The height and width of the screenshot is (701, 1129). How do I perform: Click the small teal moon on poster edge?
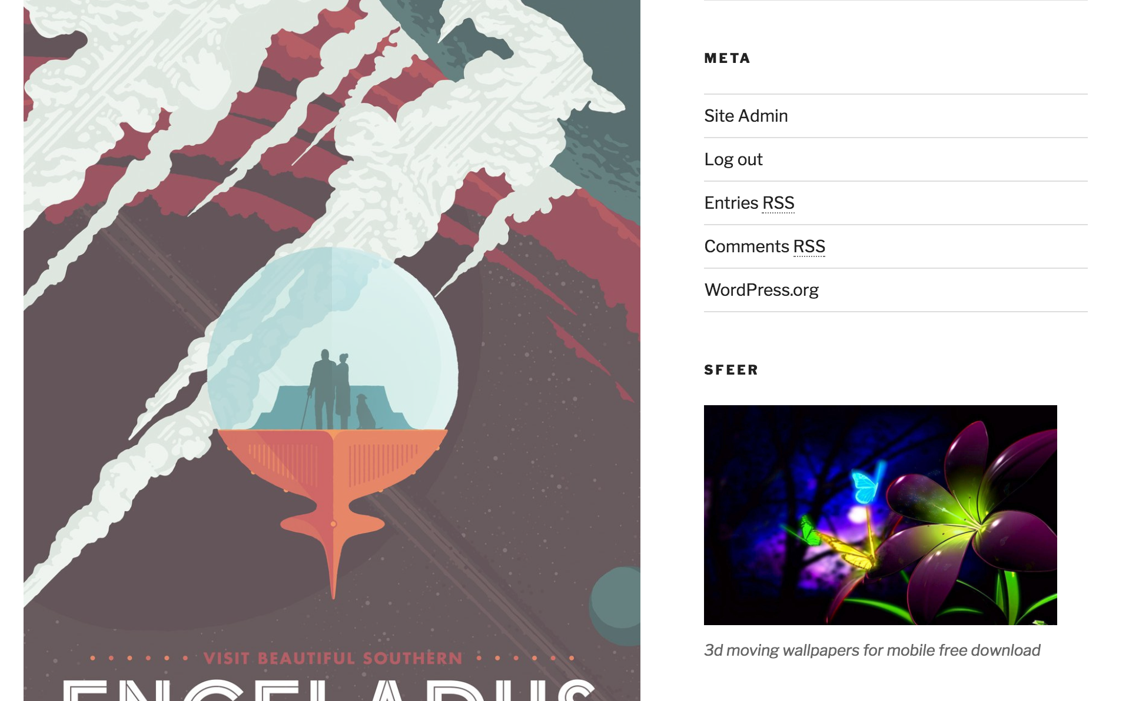pos(615,606)
